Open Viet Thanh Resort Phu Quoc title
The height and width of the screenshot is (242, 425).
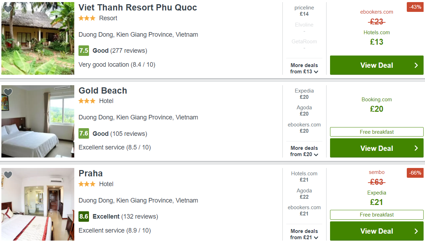[x=138, y=8]
